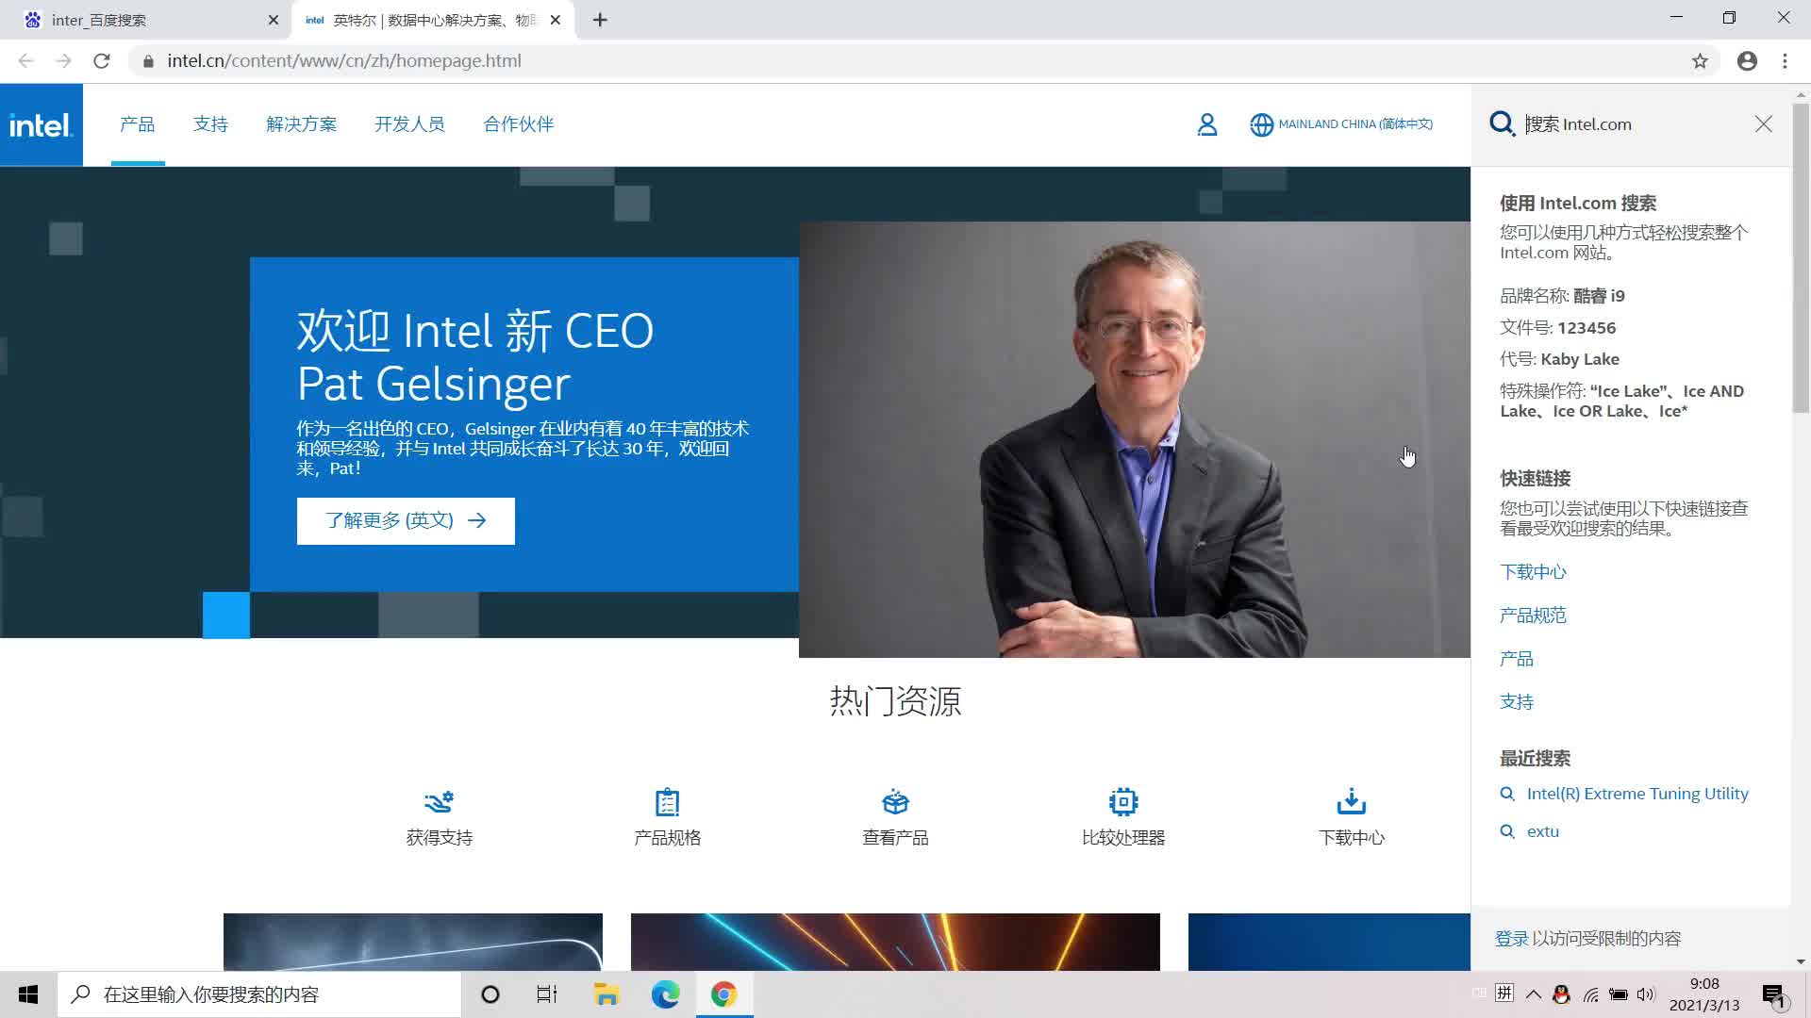1811x1018 pixels.
Task: Open the 下载中心 quick link
Action: coord(1533,572)
